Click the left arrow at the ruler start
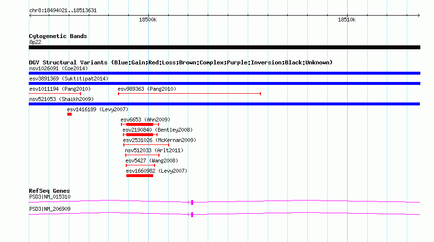Viewport: 434px width, 242px height. pyautogui.click(x=30, y=16)
